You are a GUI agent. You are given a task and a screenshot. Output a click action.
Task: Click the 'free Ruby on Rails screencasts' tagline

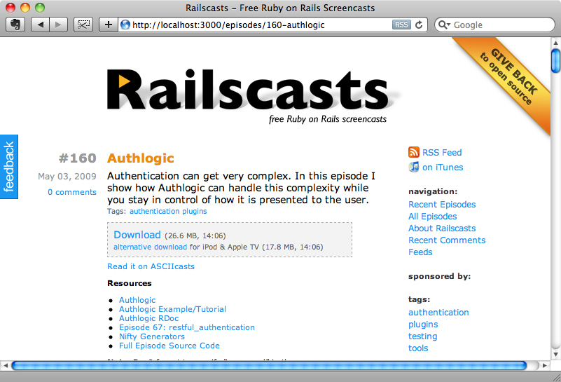328,119
